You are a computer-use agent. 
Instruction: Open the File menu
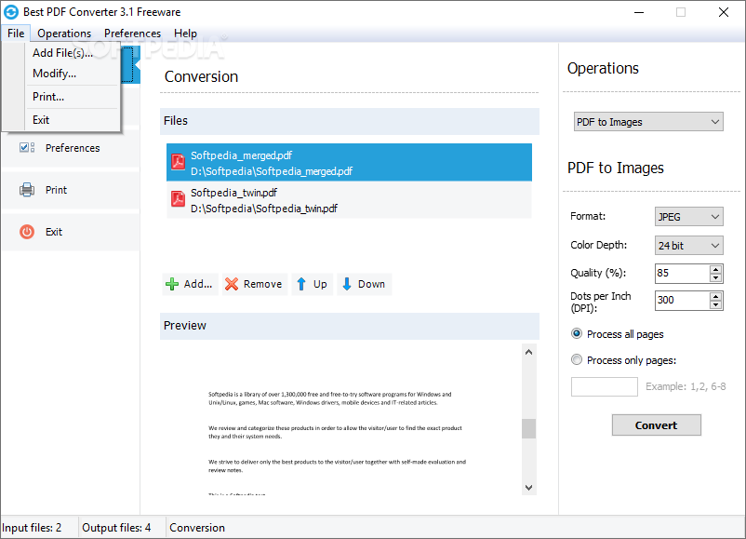click(16, 34)
